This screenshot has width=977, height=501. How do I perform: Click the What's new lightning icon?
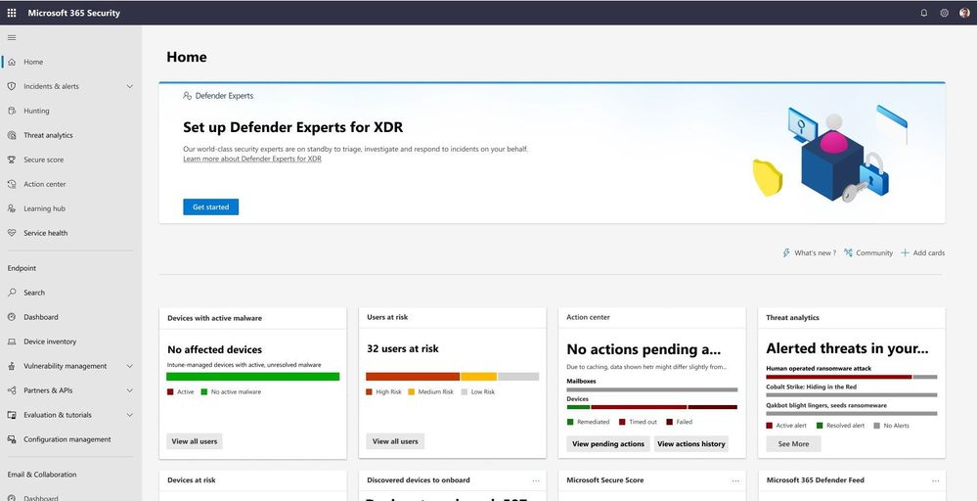pyautogui.click(x=786, y=253)
